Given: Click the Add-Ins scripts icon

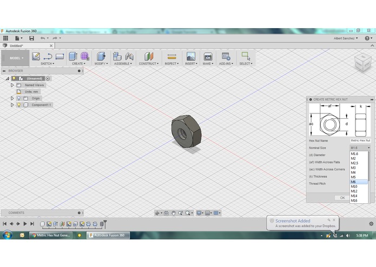Looking at the screenshot, I should coord(226,57).
